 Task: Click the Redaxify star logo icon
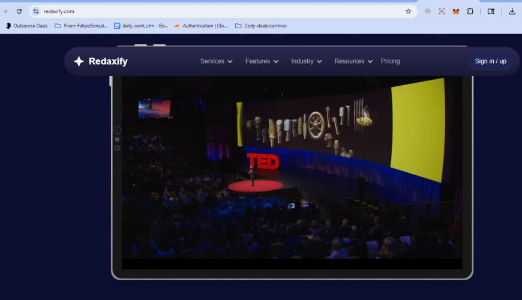coord(79,61)
